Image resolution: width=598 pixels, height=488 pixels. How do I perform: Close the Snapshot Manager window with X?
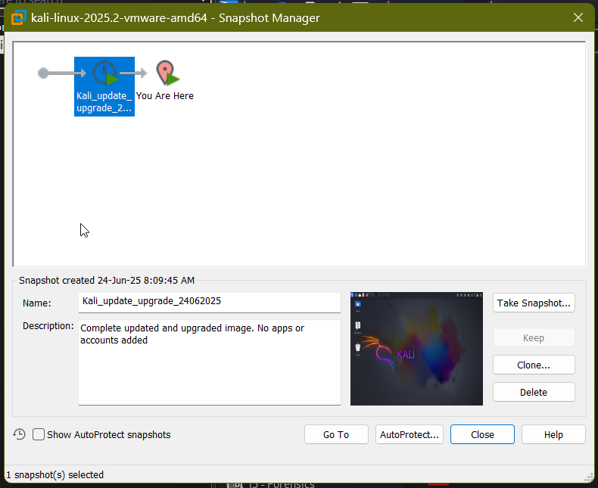(578, 17)
